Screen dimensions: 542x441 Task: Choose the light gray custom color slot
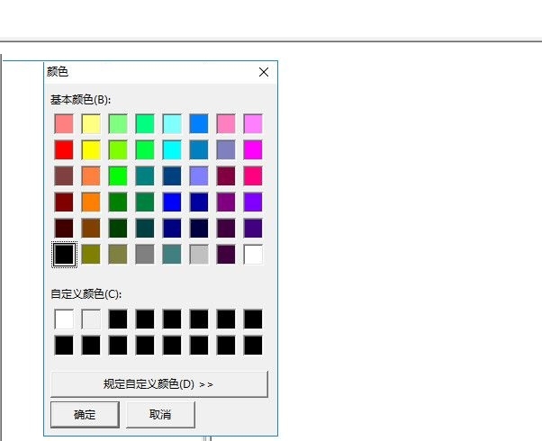91,319
